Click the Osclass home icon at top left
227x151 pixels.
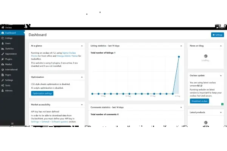3,28
